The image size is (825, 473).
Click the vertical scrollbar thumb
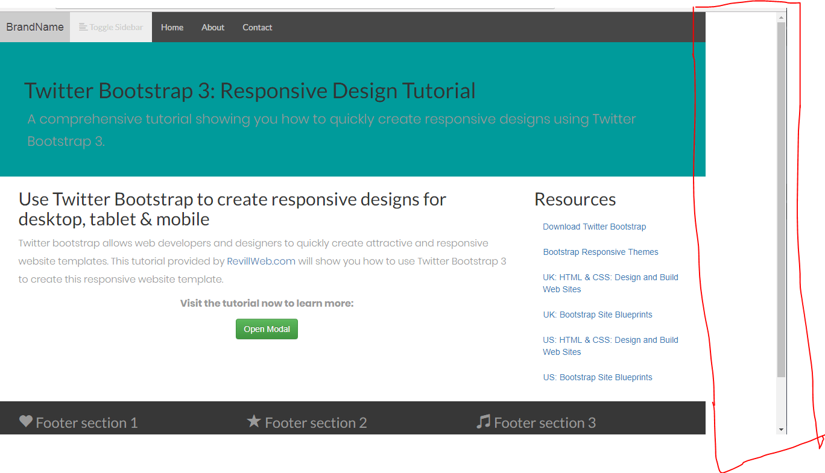tap(782, 200)
